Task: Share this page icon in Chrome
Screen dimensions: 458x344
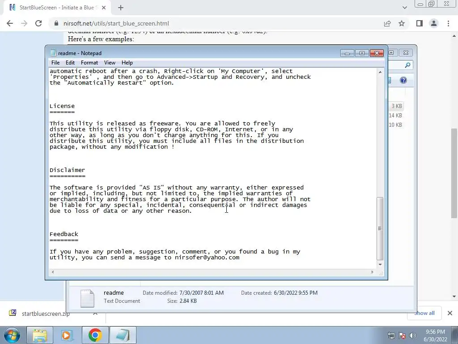Action: point(387,23)
